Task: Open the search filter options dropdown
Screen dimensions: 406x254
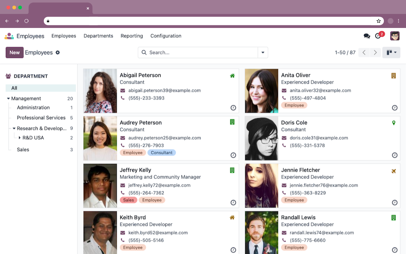Action: point(263,52)
